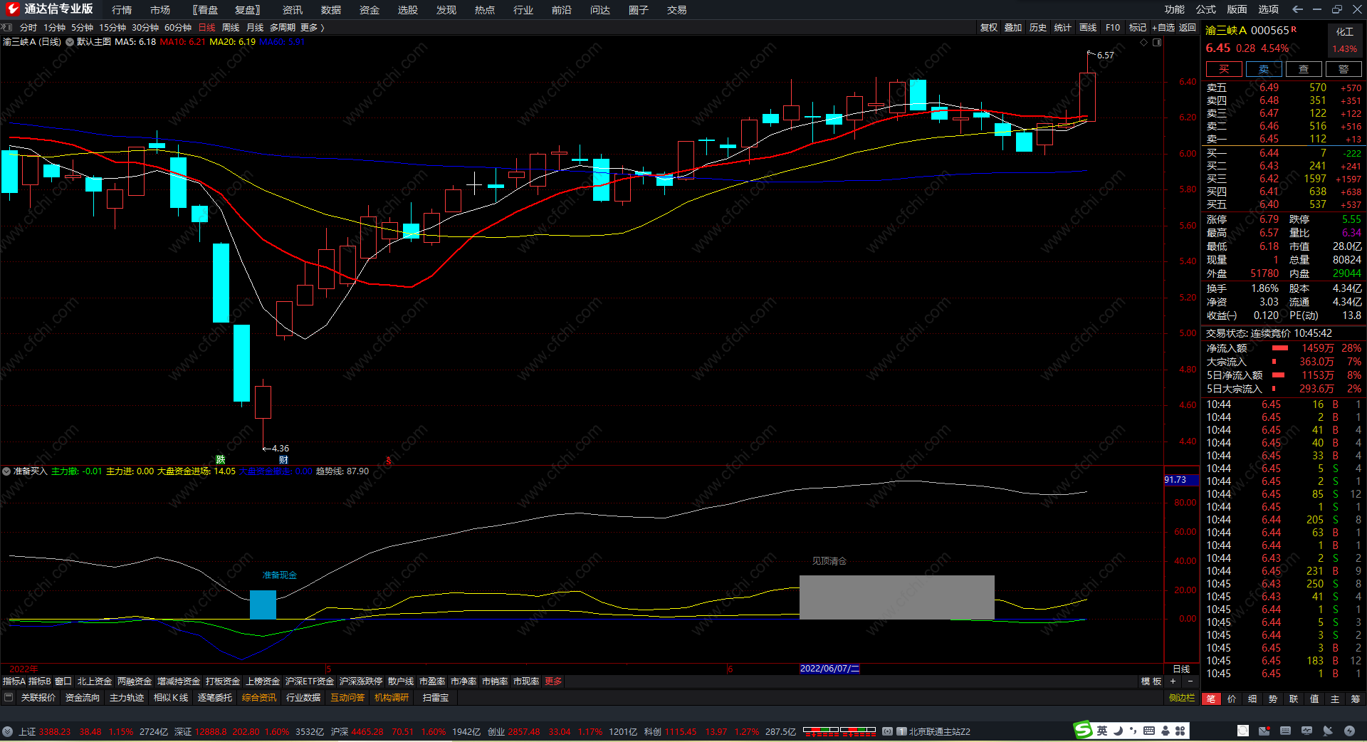Expand the status bar round arrow icon
Screen dimensions: 1367x742
[7, 731]
